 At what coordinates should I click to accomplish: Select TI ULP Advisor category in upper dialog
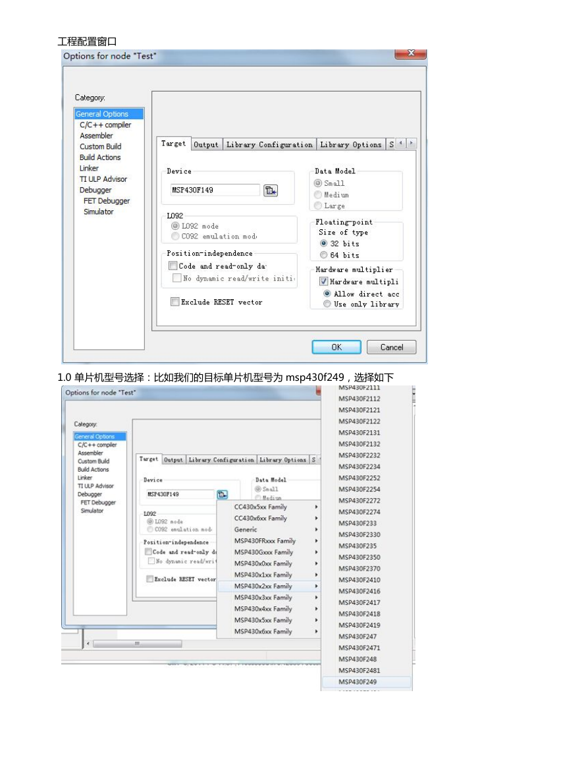coord(103,179)
